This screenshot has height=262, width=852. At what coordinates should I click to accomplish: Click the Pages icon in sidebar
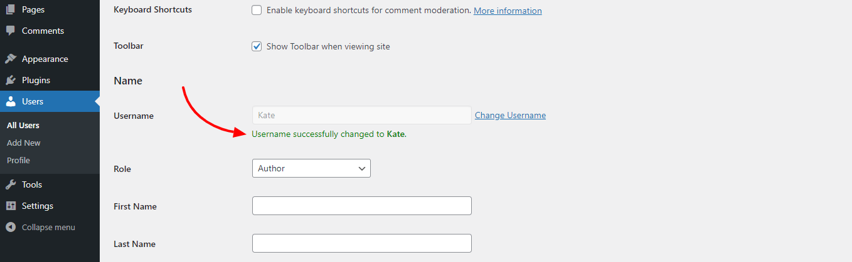(11, 9)
